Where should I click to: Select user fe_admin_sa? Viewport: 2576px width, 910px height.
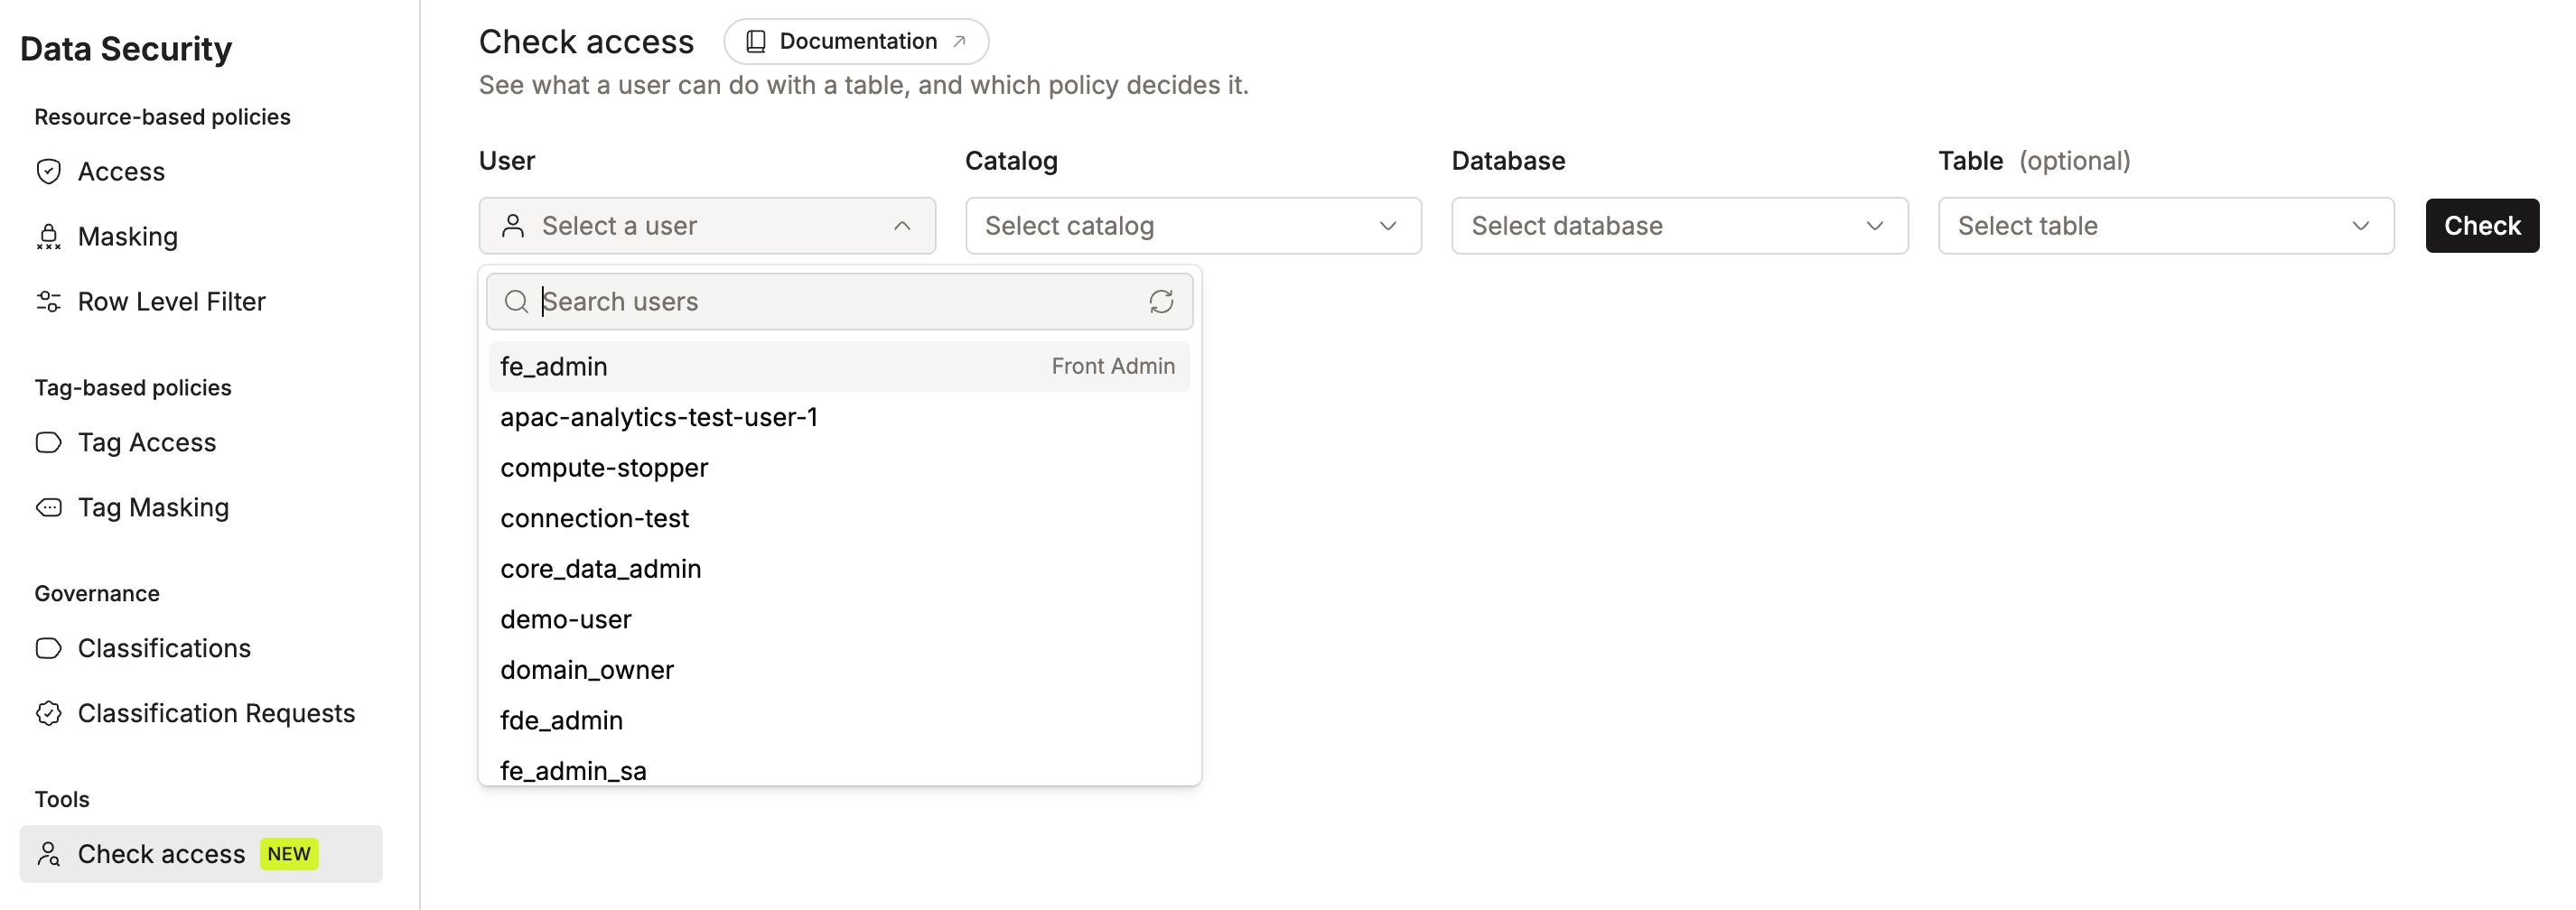(x=839, y=769)
